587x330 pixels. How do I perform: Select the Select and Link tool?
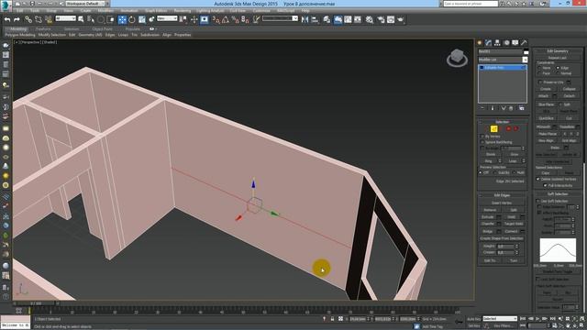click(x=28, y=20)
